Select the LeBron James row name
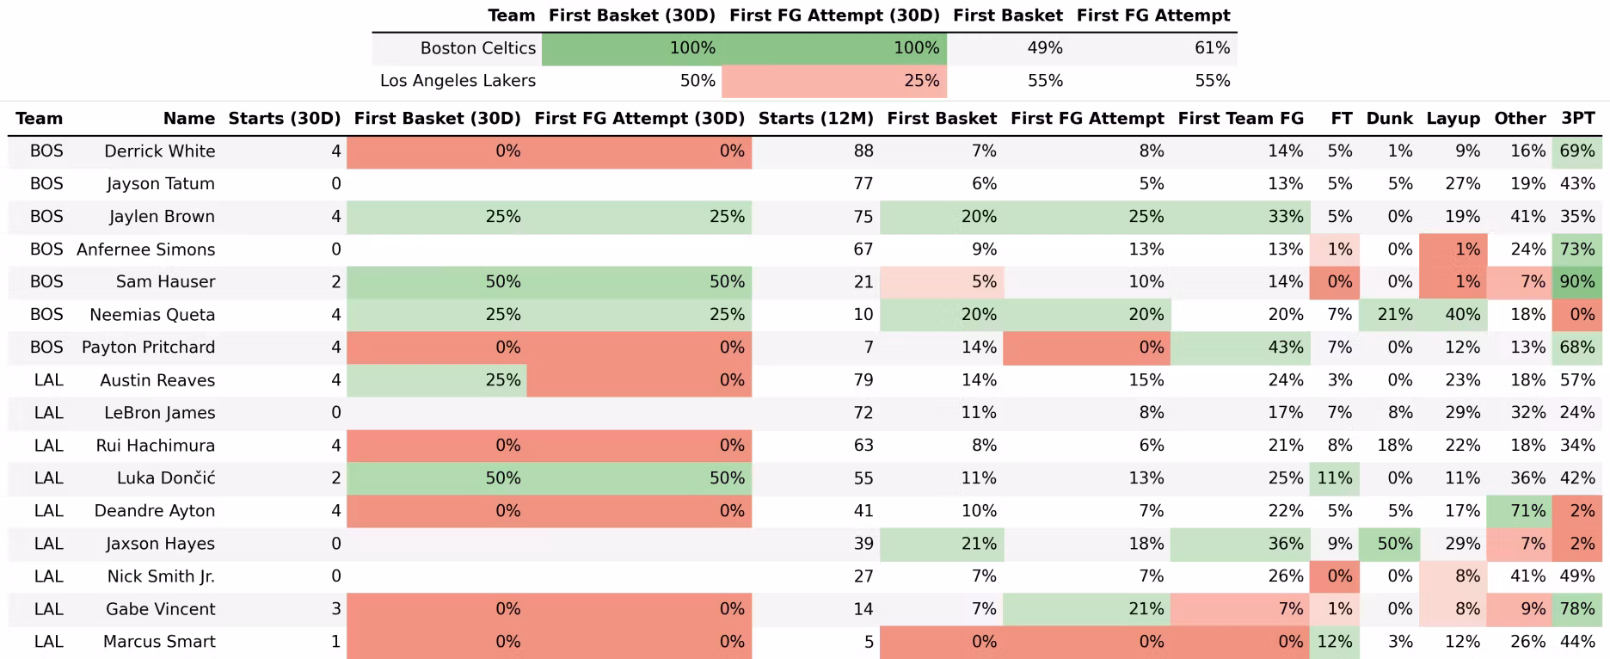This screenshot has height=659, width=1610. [x=159, y=413]
